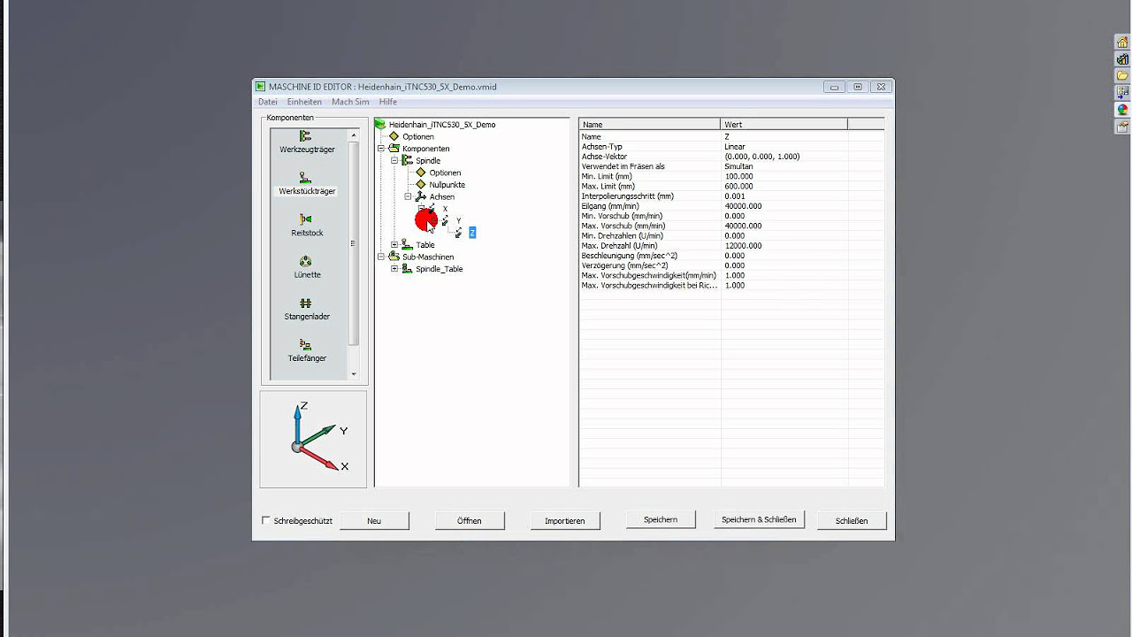Viewport: 1132px width, 637px height.
Task: Click the Interpolierungsschritt value 0.001
Action: pos(735,196)
